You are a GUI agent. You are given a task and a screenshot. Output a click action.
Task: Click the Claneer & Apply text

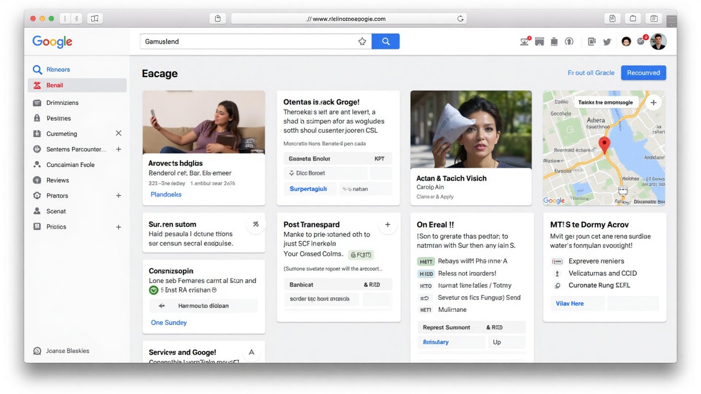pos(435,197)
